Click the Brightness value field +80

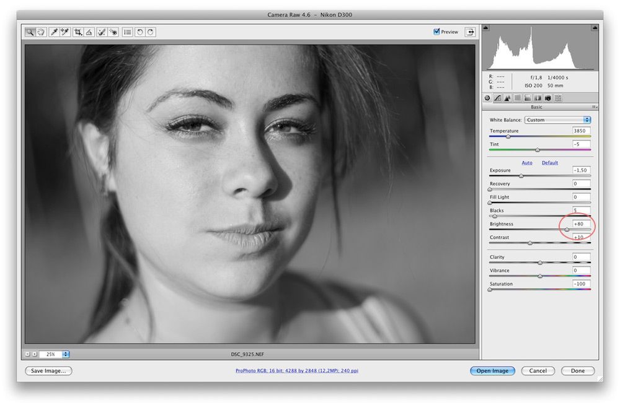[x=582, y=224]
